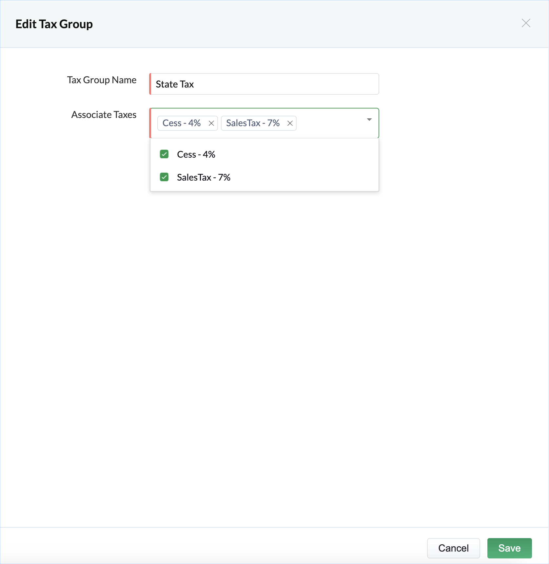The height and width of the screenshot is (564, 549).
Task: Remove the Cess - 4% tag
Action: pyautogui.click(x=211, y=123)
